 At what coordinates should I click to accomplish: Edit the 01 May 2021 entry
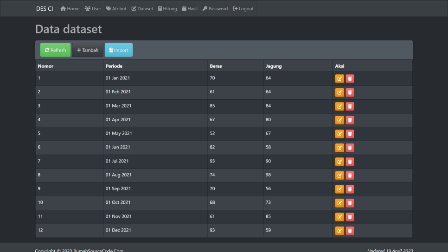(339, 134)
